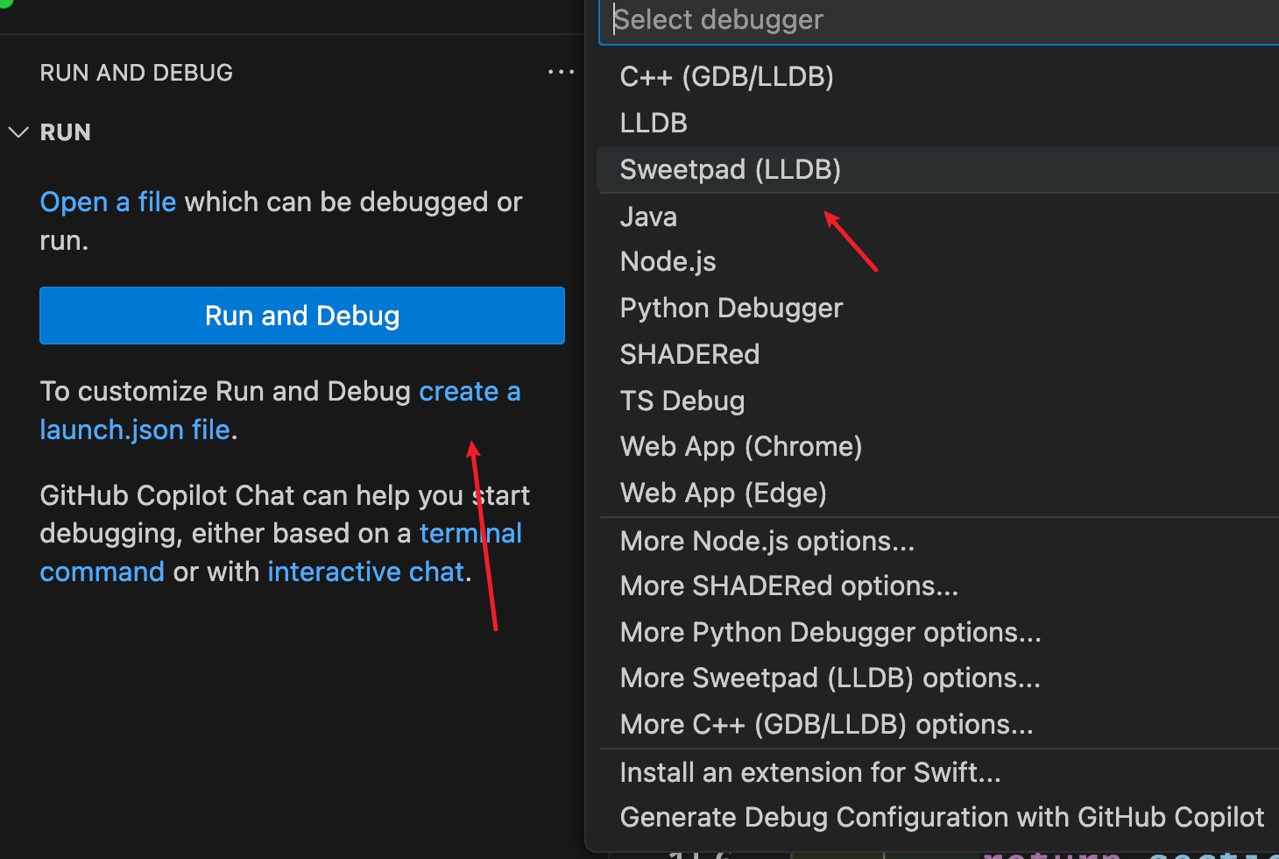Select the Node.js debugger
Image resolution: width=1279 pixels, height=859 pixels.
click(668, 262)
